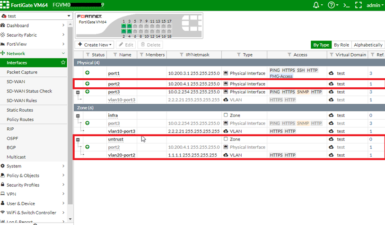Click the Edit button
Viewport: 385px width, 225px height.
[126, 45]
